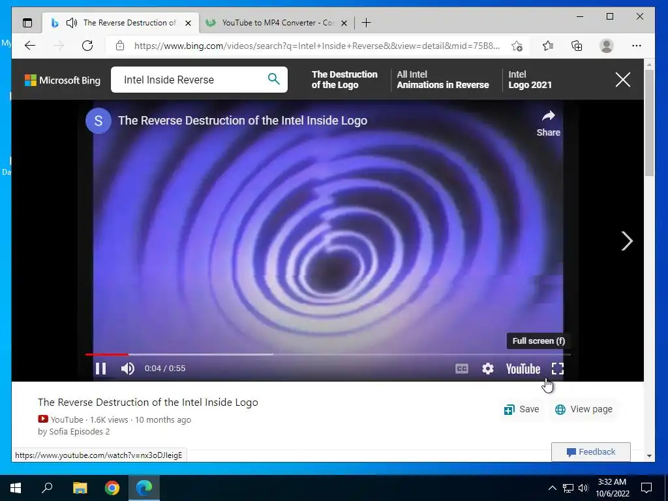
Task: Pause the video playback
Action: click(100, 369)
